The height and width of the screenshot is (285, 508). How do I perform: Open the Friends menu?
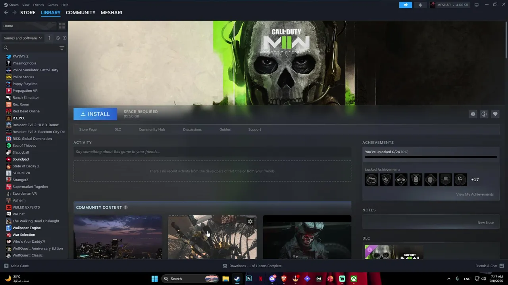[38, 5]
